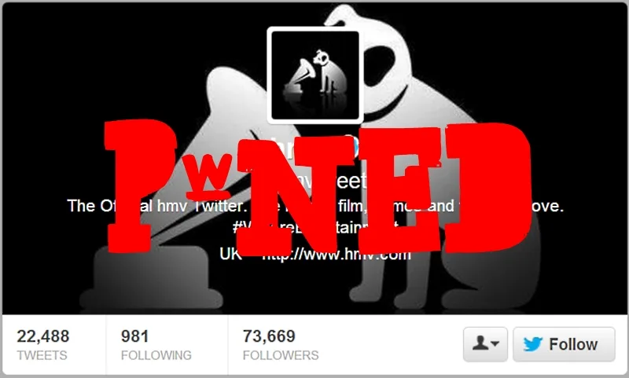Image resolution: width=629 pixels, height=378 pixels.
Task: Click the FOLLOWING label
Action: tap(156, 355)
